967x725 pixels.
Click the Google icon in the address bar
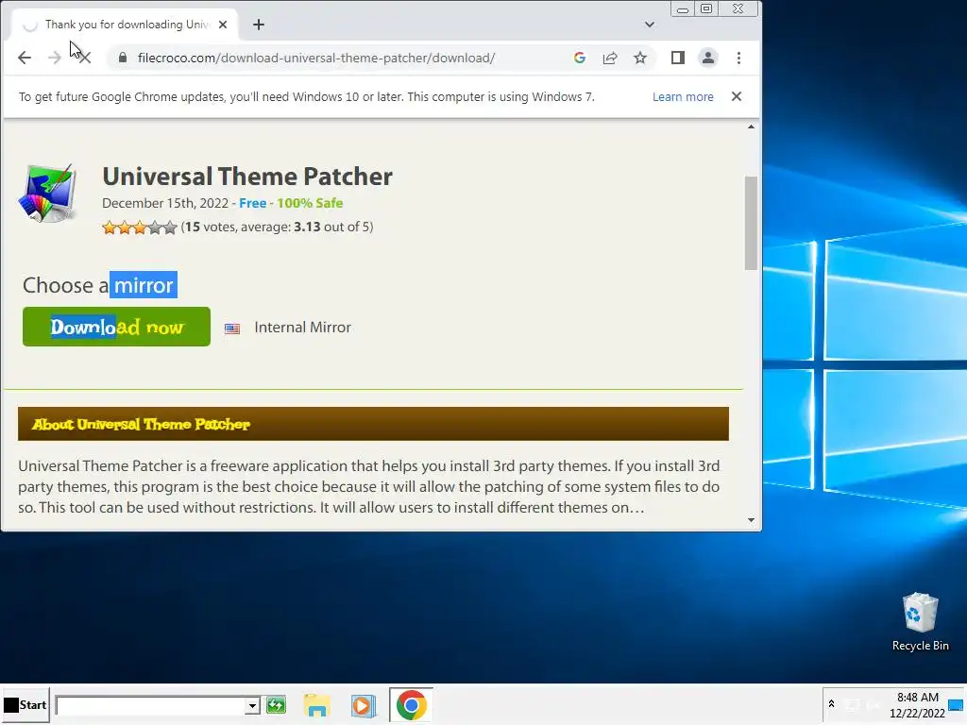click(579, 58)
